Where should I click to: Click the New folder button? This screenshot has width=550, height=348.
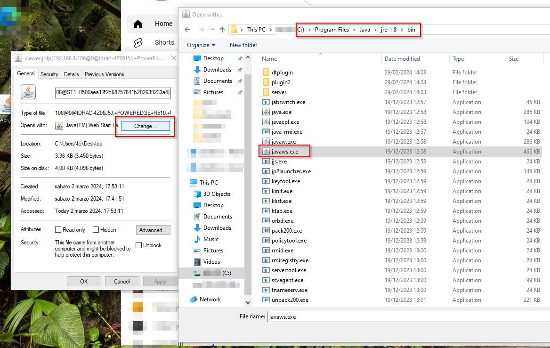click(243, 45)
